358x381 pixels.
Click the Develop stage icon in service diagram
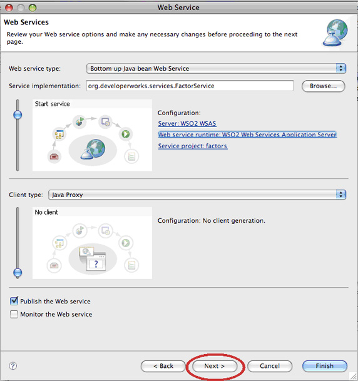point(54,156)
